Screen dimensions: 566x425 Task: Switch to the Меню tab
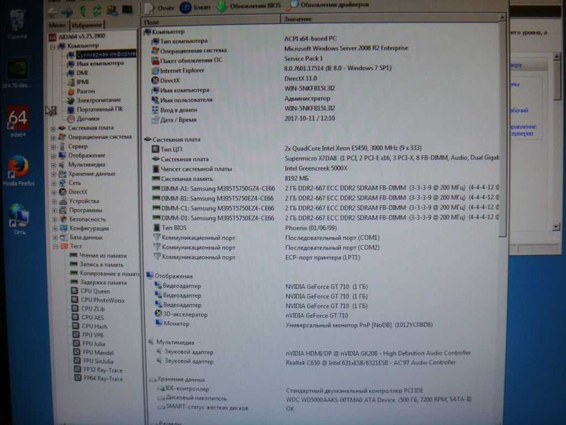tap(58, 25)
